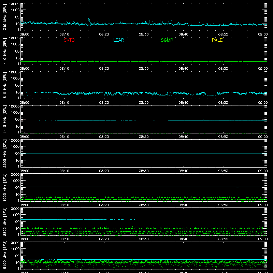Image resolution: width=273 pixels, height=273 pixels.
Task: Click the small bump on the 1415 MHz line after 08:40
Action: pos(203,120)
